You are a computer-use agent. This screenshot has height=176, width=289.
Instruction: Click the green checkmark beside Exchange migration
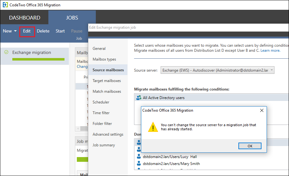click(x=6, y=52)
